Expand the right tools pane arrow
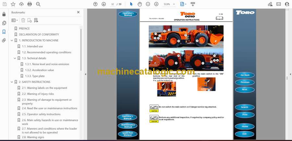 coord(290,74)
